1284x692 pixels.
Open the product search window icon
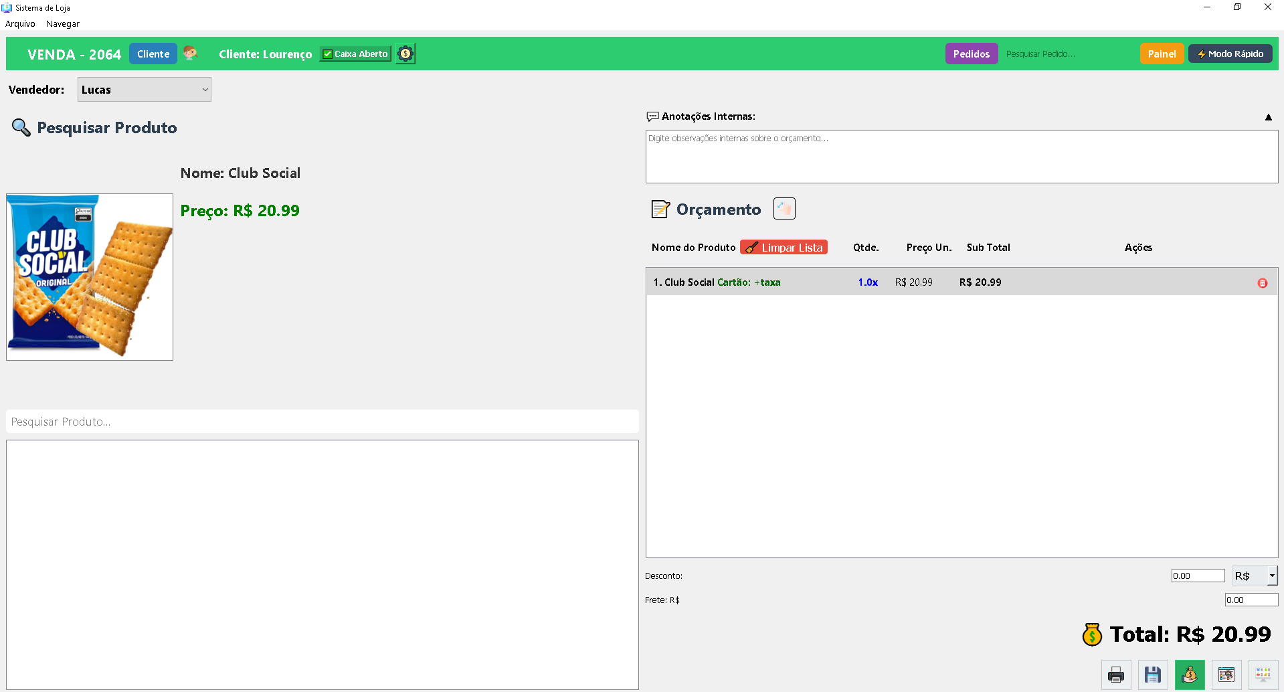(1226, 675)
